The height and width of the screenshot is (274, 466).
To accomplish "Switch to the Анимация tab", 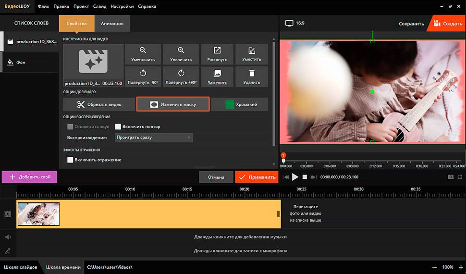I will [x=112, y=23].
